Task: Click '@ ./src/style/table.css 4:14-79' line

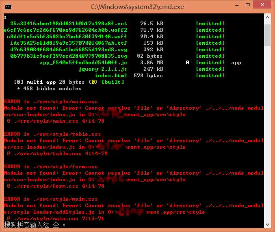Action: click(57, 154)
